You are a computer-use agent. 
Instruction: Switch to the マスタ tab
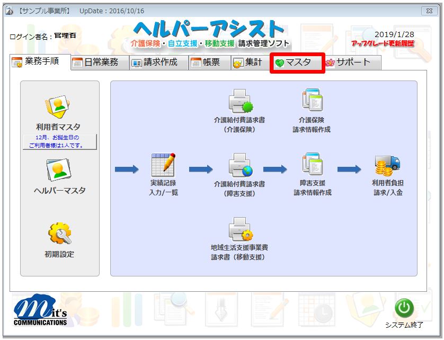pos(297,63)
